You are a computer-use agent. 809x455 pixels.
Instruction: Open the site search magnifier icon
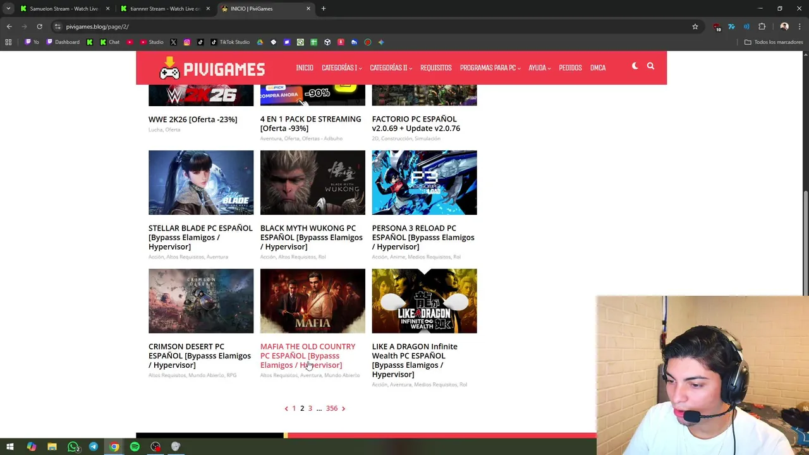tap(650, 66)
